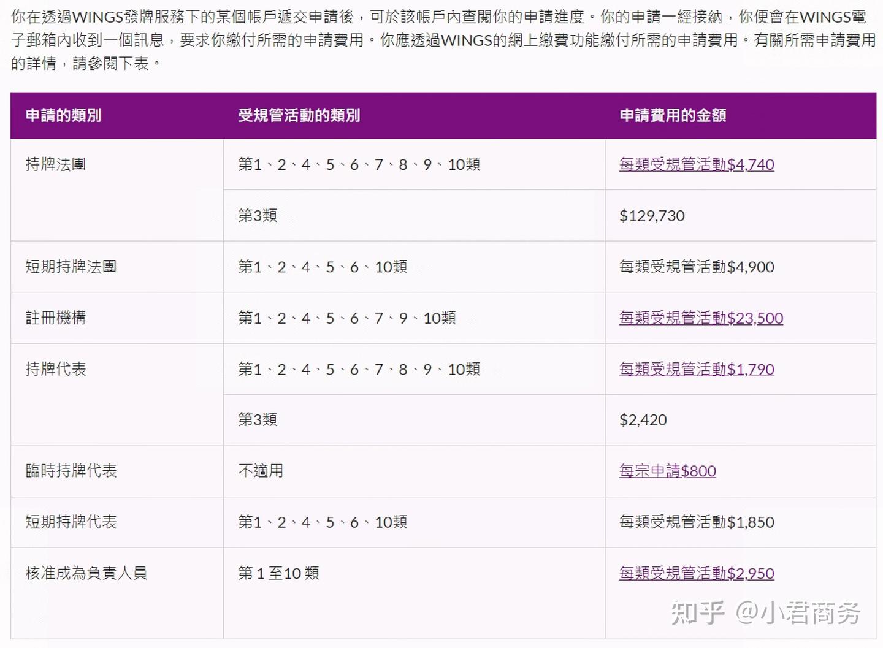Select the 短期持牌代表 row label
The height and width of the screenshot is (648, 883).
click(72, 522)
